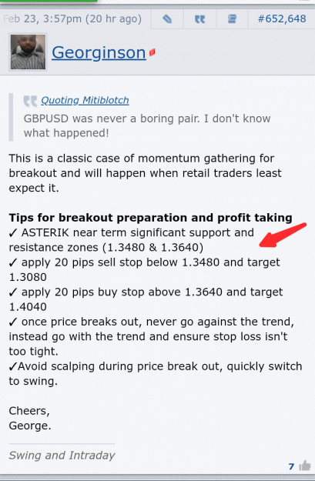Click the bold Tips for breakout heading

pos(150,218)
